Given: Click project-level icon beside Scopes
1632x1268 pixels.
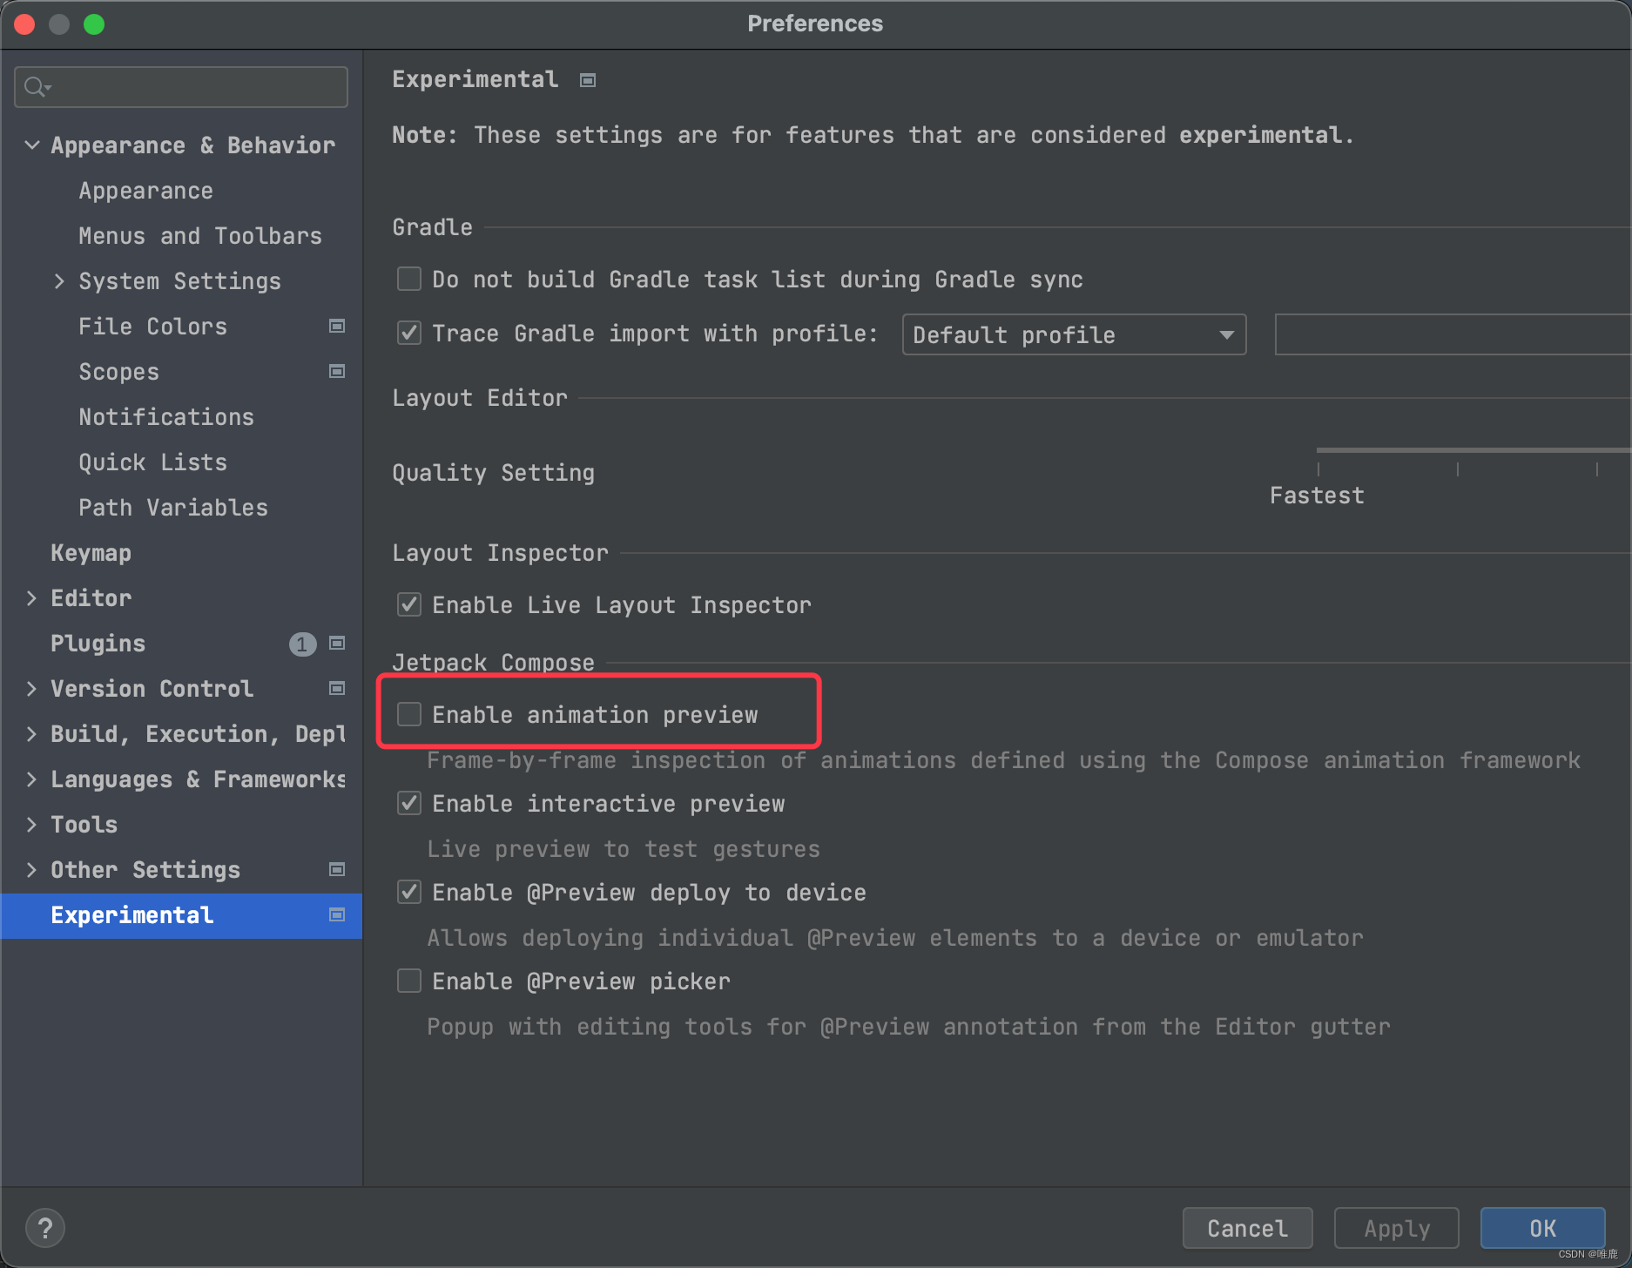Looking at the screenshot, I should (x=337, y=371).
